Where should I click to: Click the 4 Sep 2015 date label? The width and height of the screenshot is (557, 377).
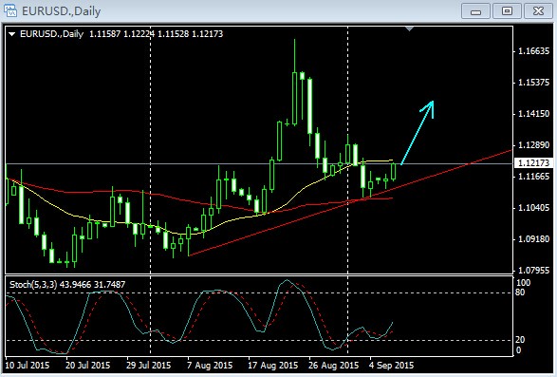click(392, 366)
